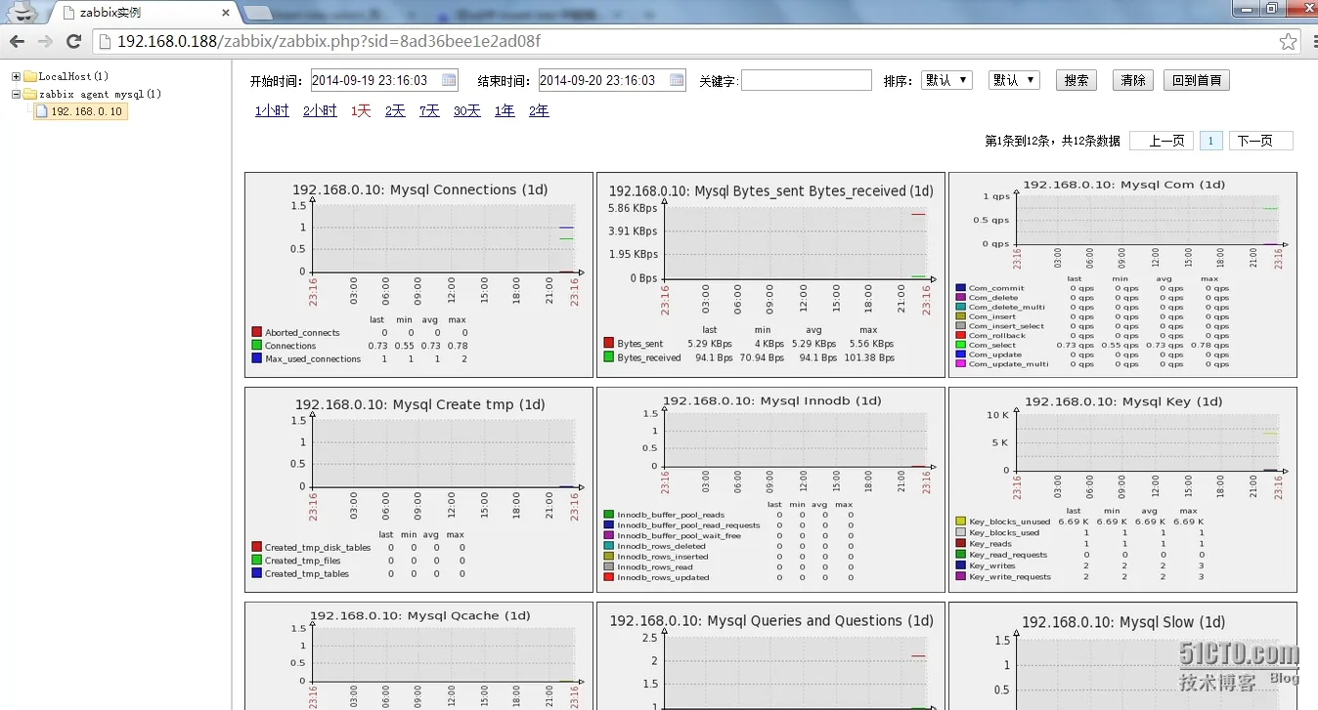Click the page icon beside 192.168.0.10 in the tree
Viewport: 1318px width, 710px height.
point(42,111)
